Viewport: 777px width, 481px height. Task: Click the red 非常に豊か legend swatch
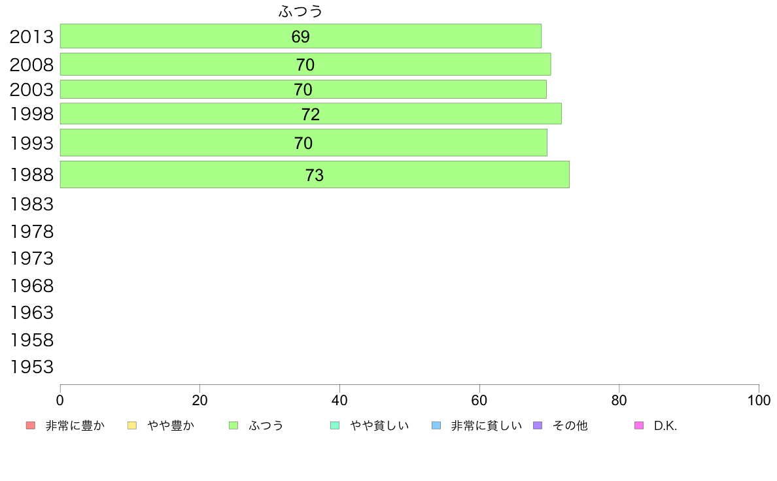[x=31, y=425]
